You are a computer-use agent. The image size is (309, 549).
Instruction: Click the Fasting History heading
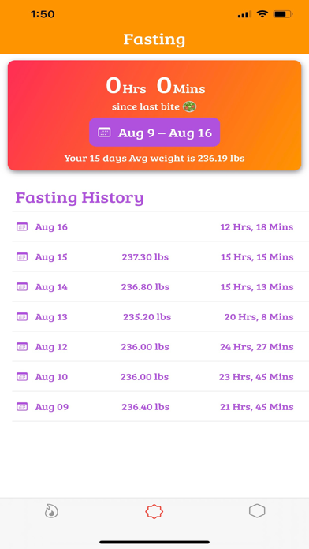click(80, 198)
